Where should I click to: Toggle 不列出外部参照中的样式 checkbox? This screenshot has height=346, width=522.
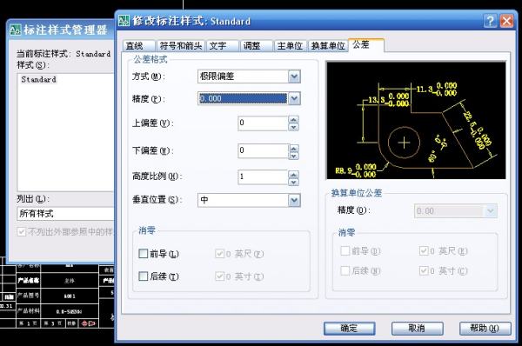click(22, 231)
